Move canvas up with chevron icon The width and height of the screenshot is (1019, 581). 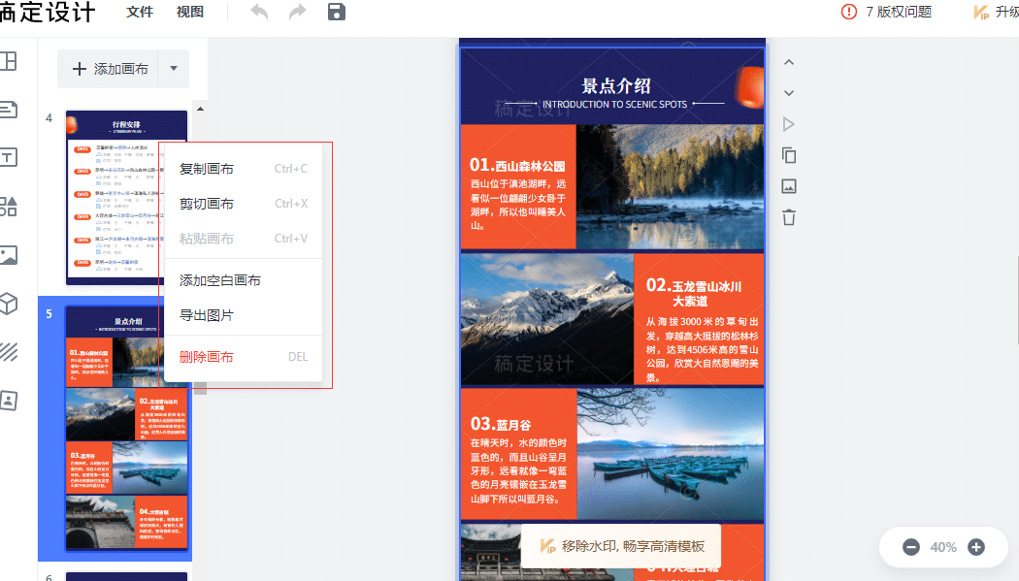pos(788,62)
